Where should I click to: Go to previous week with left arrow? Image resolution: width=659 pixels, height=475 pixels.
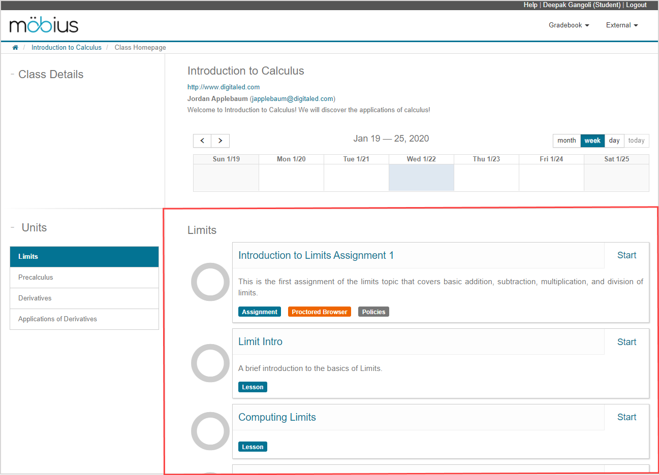(202, 141)
